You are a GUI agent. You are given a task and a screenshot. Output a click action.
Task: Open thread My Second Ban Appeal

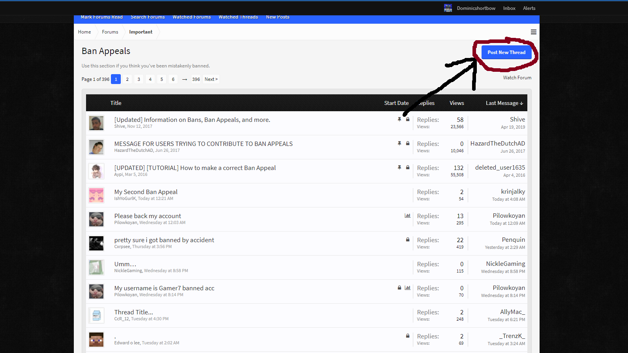146,192
